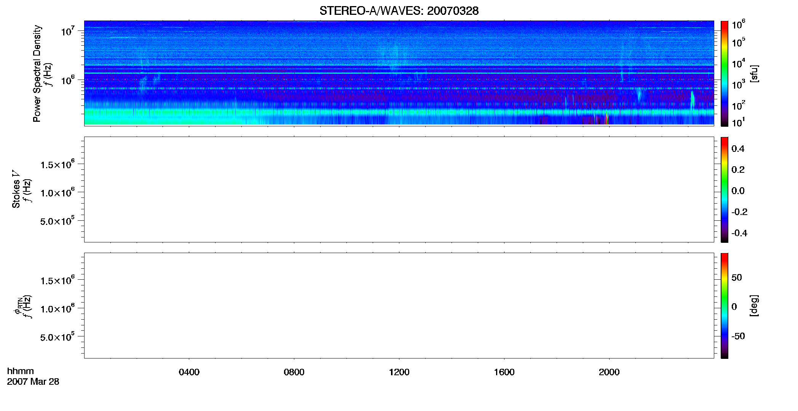798x411 pixels.
Task: Click the 1.5×10^6 tick on Stokes V axis
Action: point(57,164)
